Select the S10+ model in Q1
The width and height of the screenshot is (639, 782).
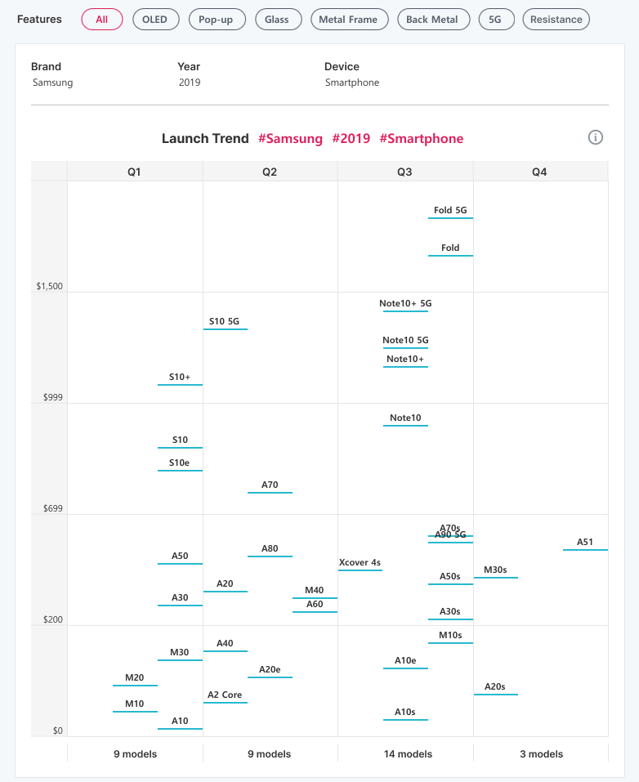tap(180, 378)
